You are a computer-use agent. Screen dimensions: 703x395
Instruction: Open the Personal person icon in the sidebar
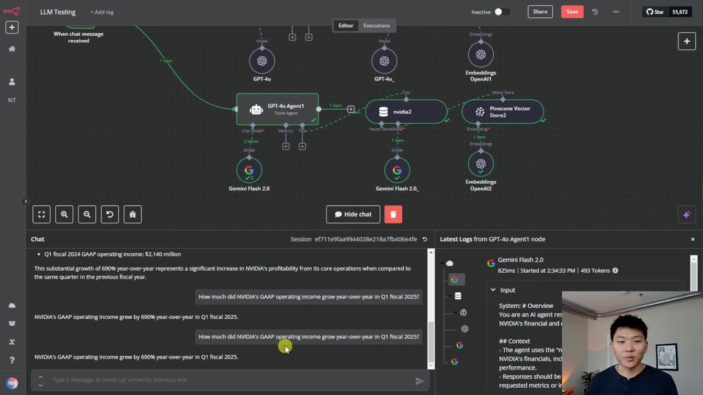coord(12,82)
